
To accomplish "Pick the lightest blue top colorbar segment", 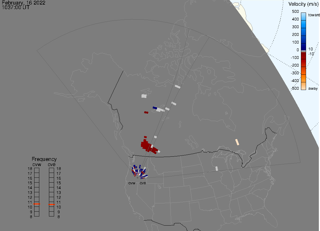I will click(x=303, y=17).
